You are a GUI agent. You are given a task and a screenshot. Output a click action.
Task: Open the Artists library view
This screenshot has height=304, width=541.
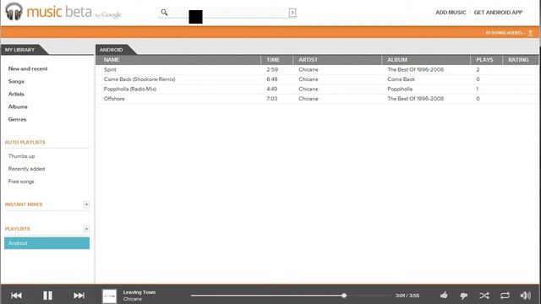coord(16,94)
